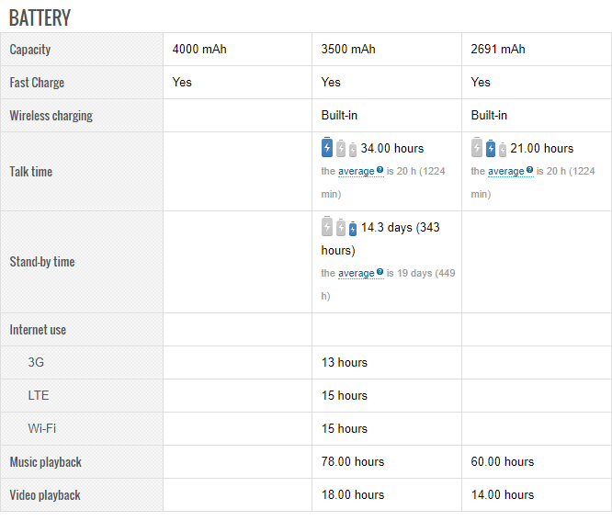
Task: Click the LTE sub-row label
Action: pos(39,396)
